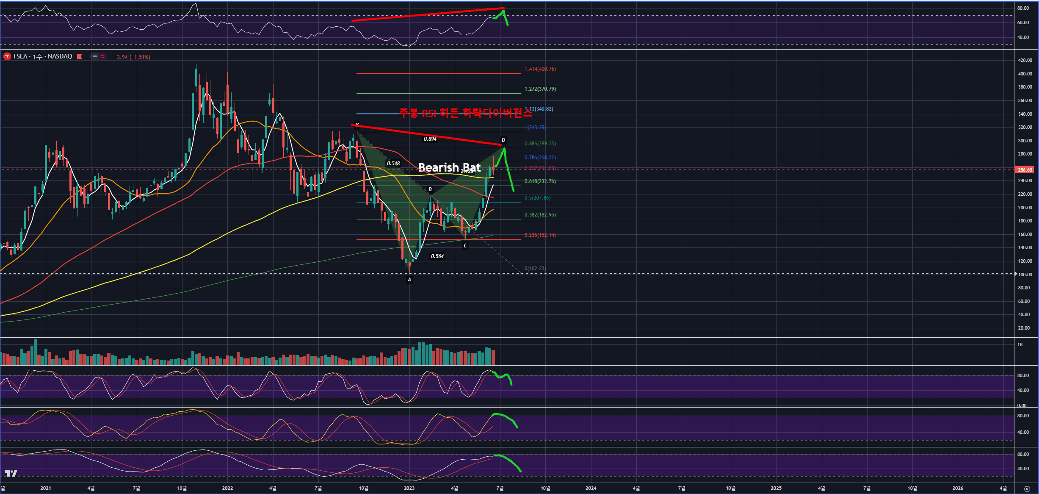The image size is (1039, 494).
Task: Select the Bearish Bat pattern label
Action: tap(449, 168)
